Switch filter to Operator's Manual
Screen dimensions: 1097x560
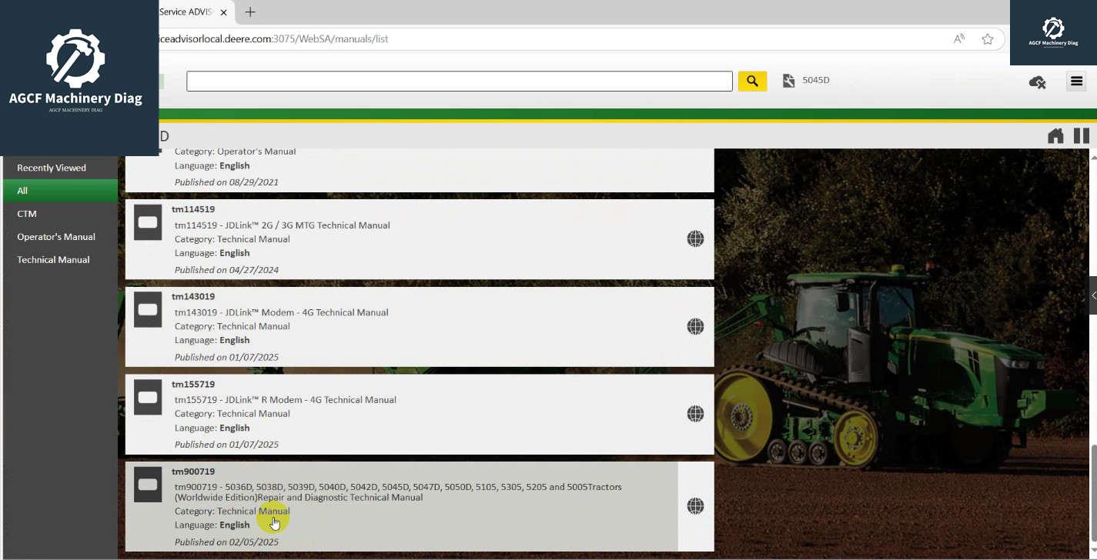tap(56, 236)
